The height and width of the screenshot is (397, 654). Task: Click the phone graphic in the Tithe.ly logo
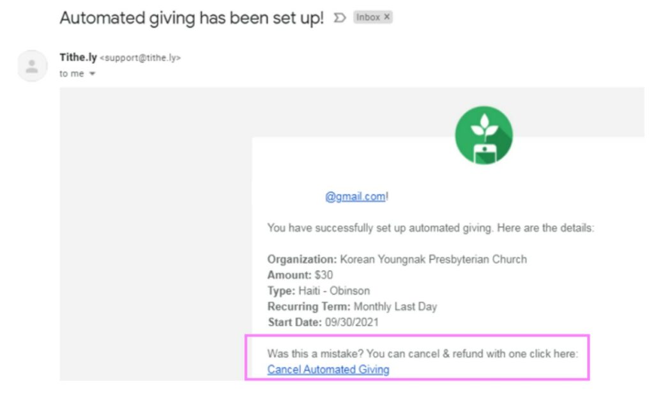[485, 153]
